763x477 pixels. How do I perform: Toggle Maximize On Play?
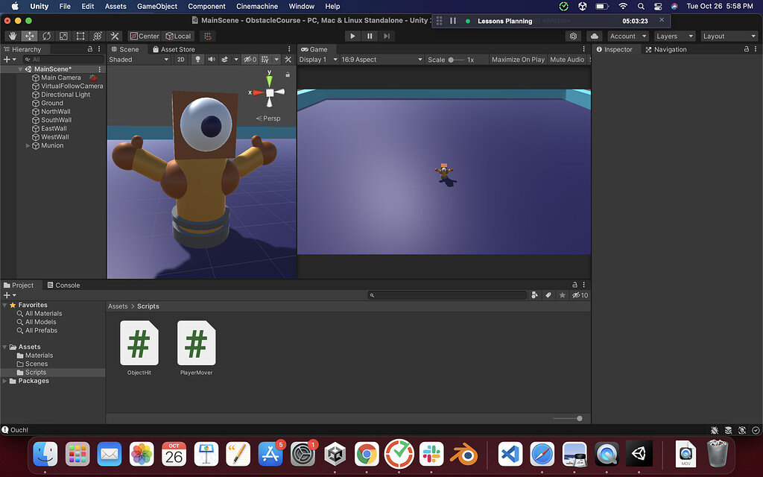click(518, 60)
